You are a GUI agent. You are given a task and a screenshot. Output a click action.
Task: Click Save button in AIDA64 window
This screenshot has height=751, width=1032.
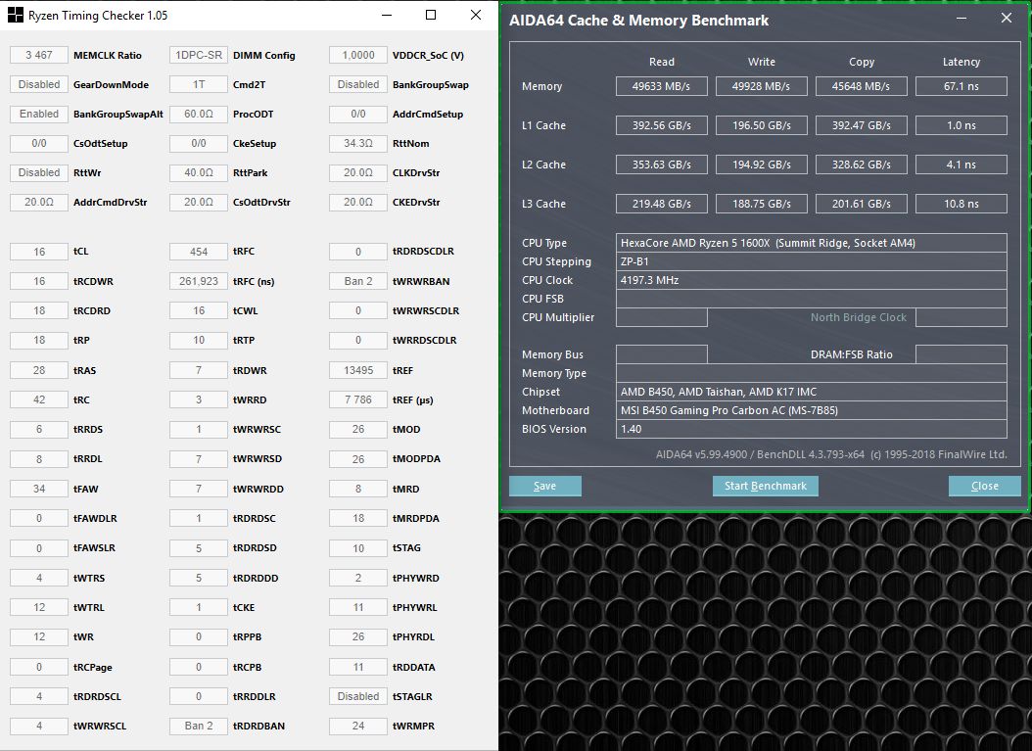coord(545,486)
